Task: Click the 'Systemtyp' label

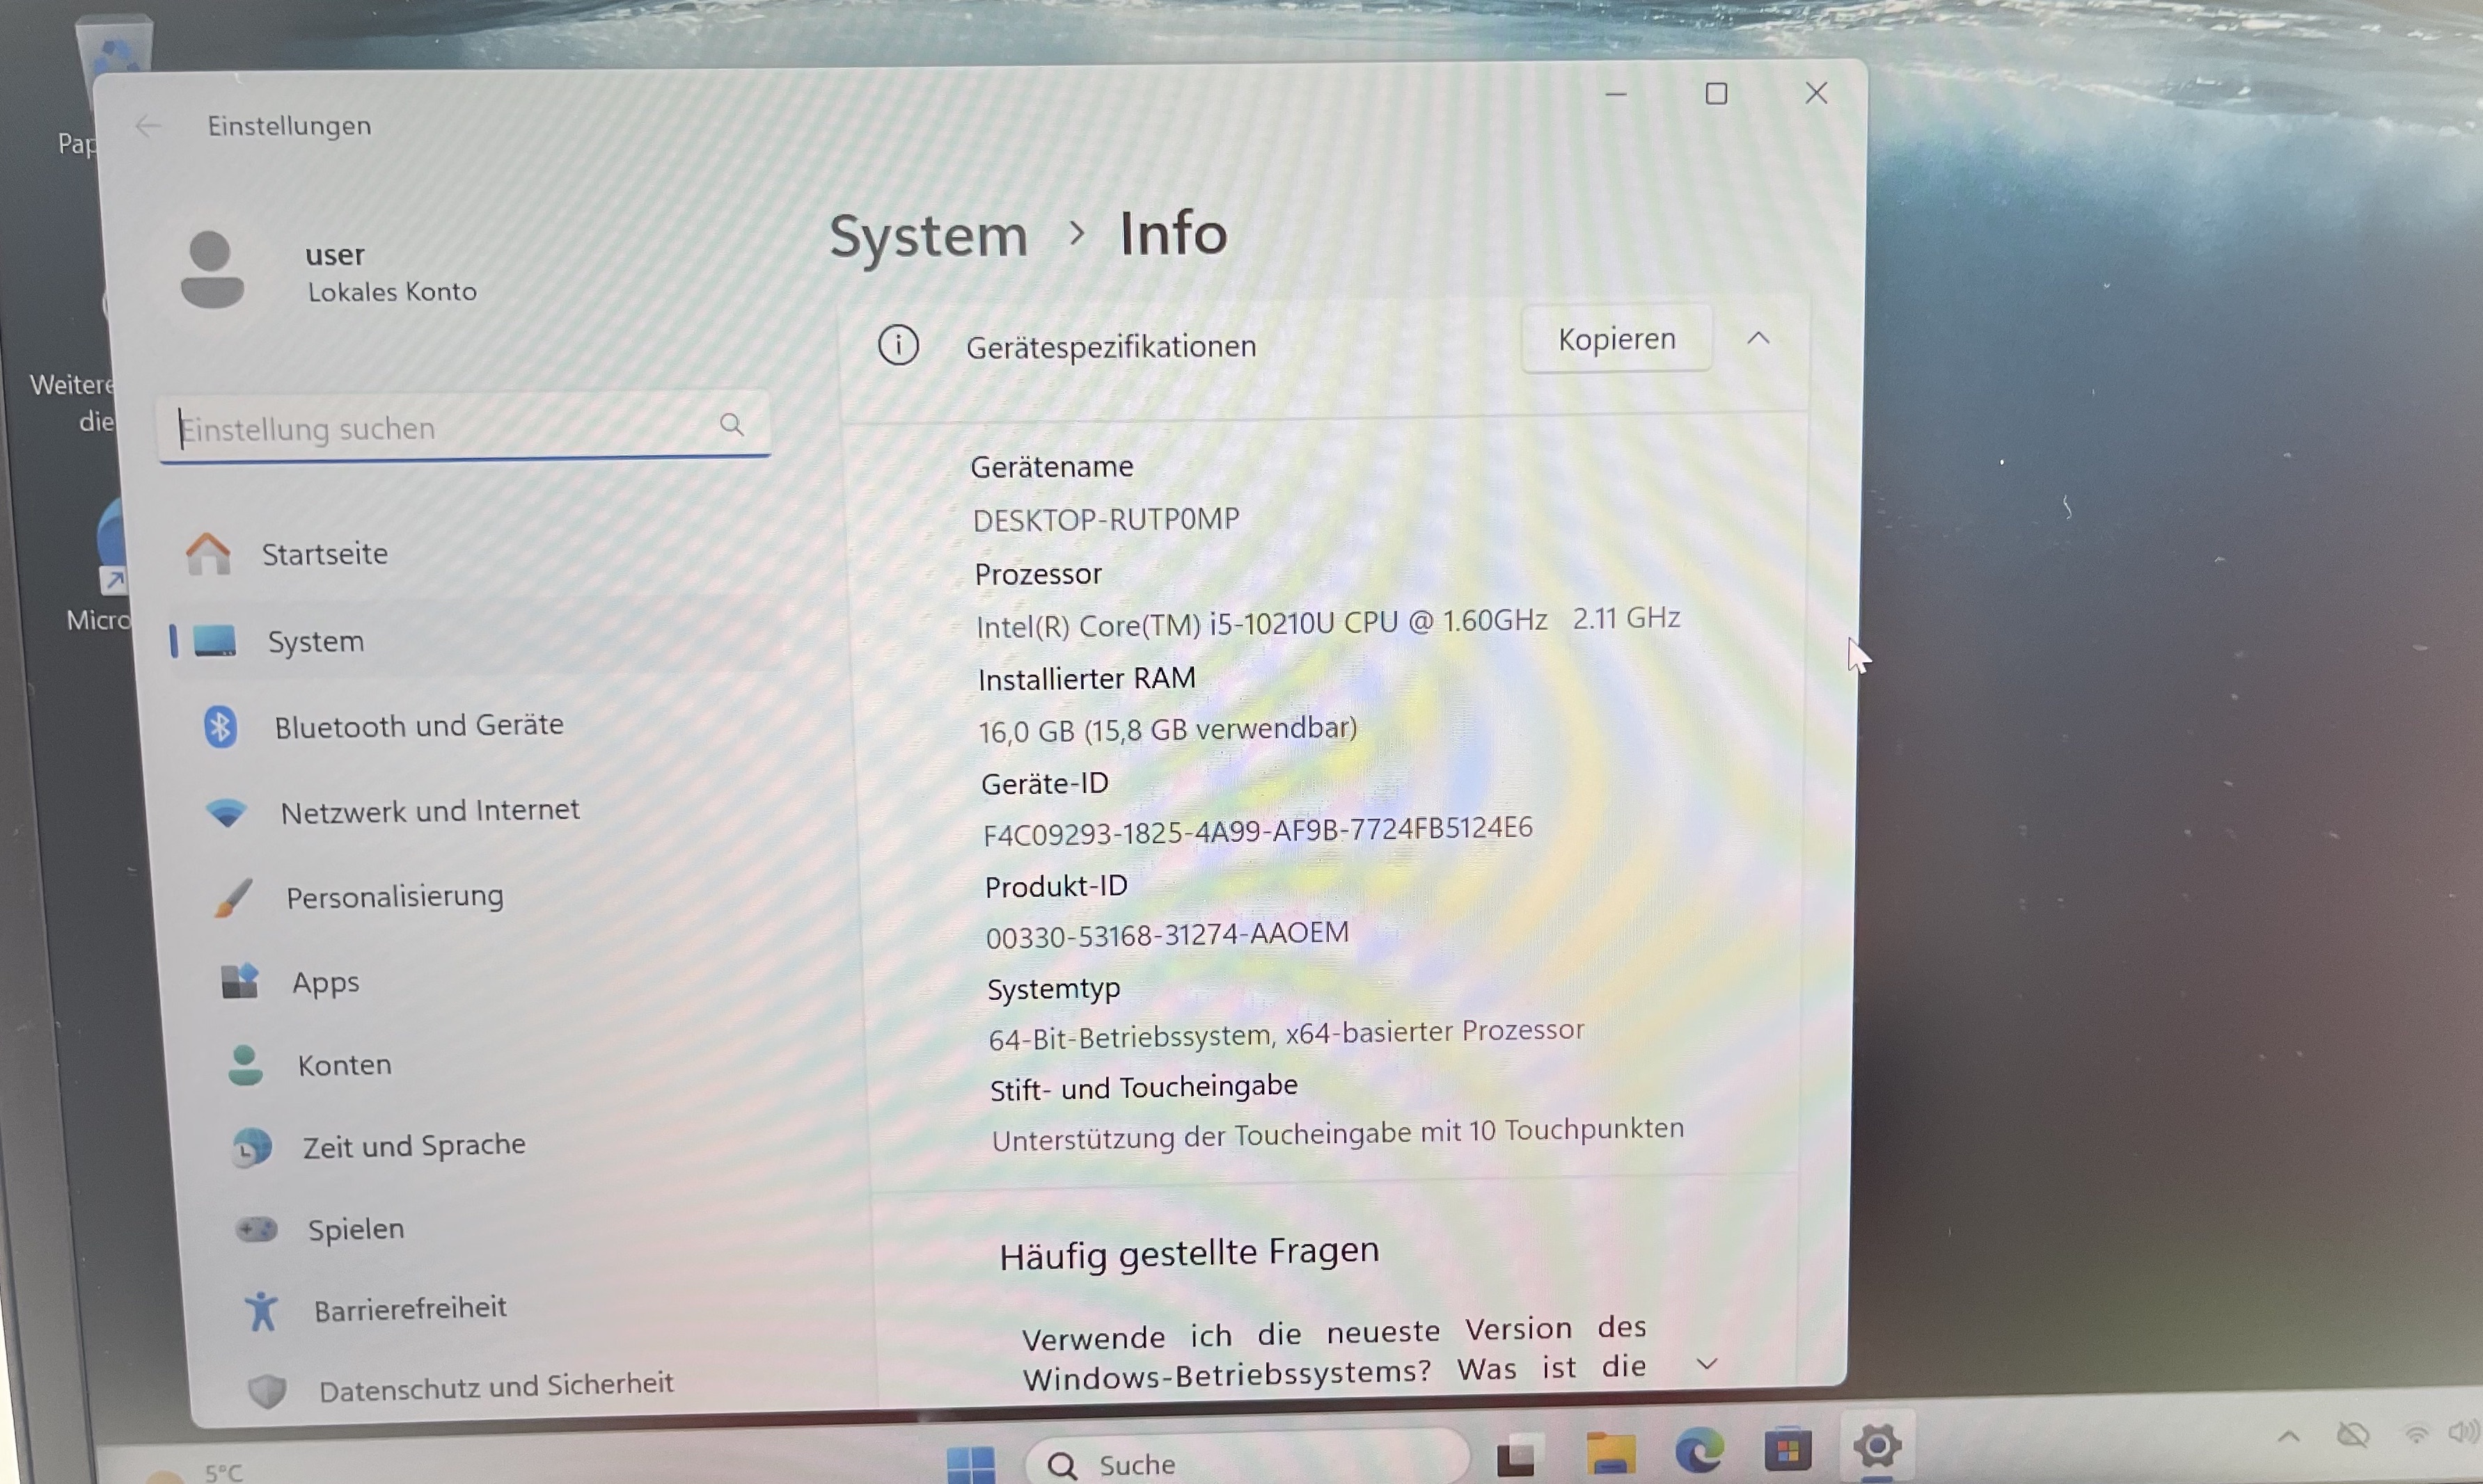Action: click(x=1053, y=989)
